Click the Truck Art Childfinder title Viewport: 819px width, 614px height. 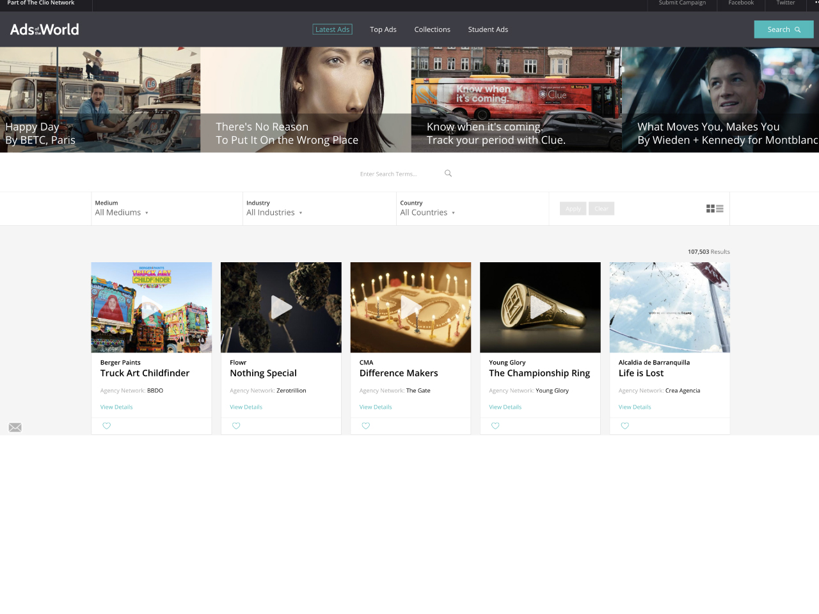click(145, 374)
